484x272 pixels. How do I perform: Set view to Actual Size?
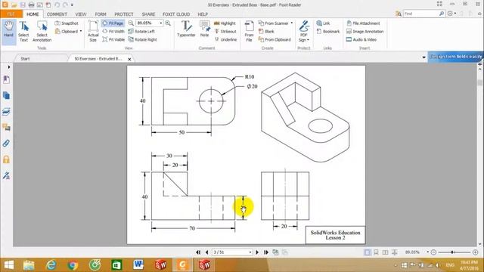coord(93,31)
